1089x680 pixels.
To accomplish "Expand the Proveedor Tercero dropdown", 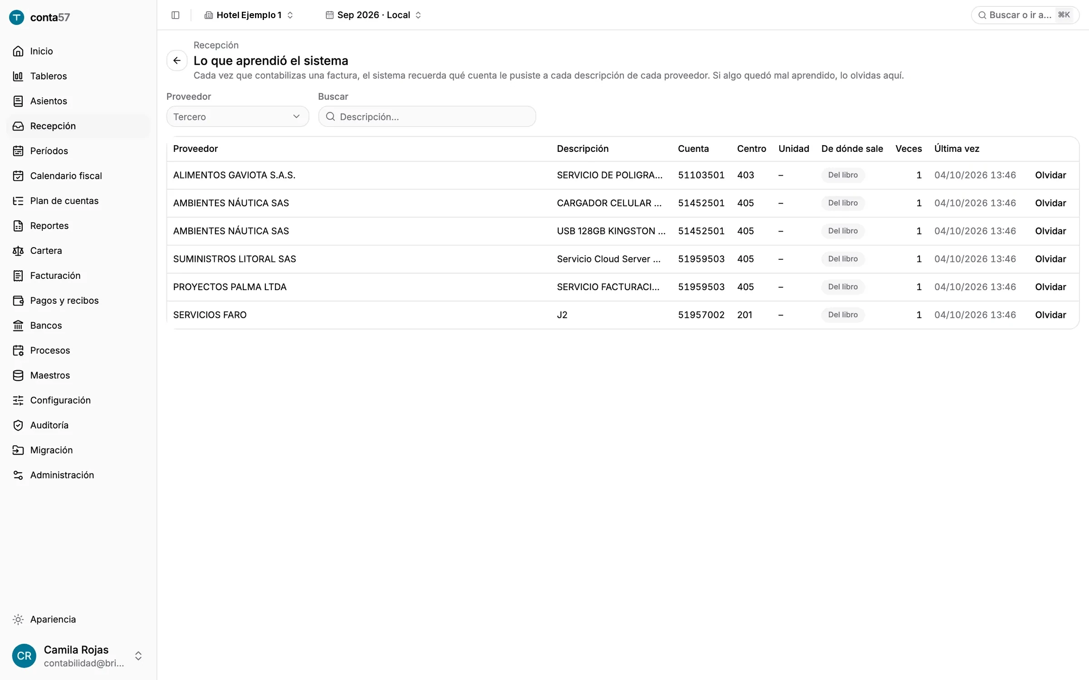I will pyautogui.click(x=237, y=117).
